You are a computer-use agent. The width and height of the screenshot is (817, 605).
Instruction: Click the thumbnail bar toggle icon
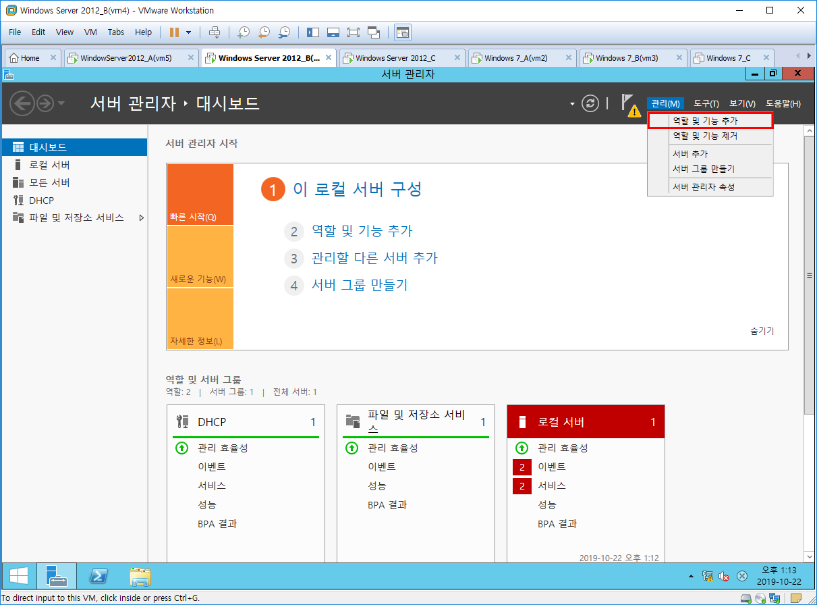333,32
